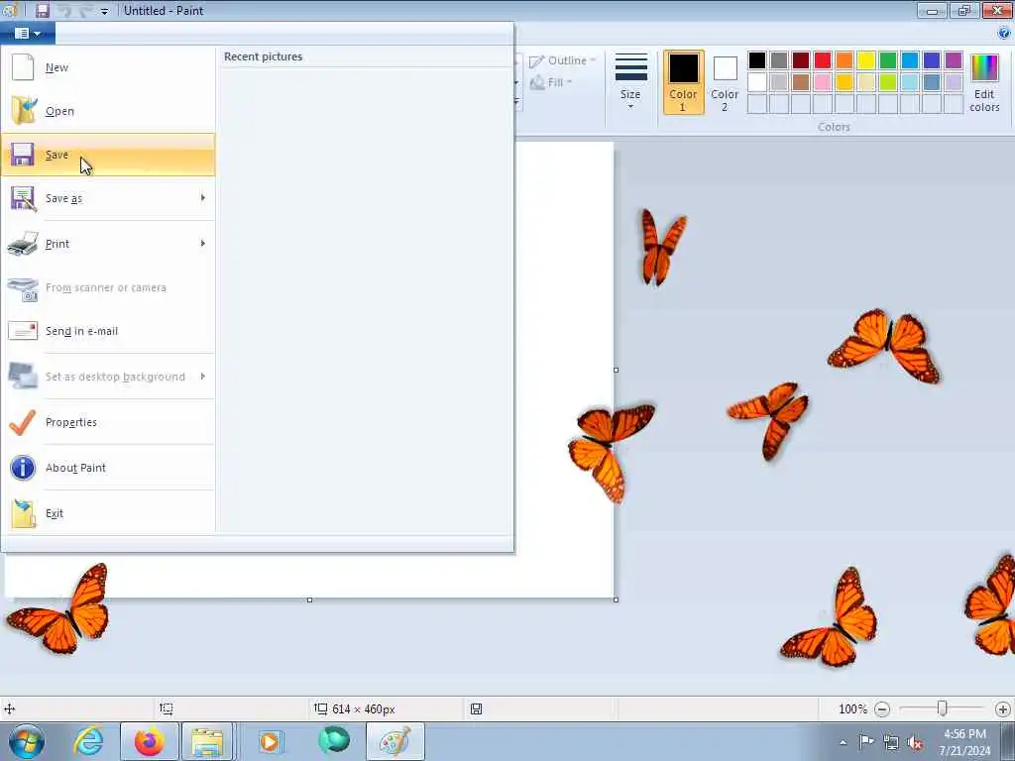This screenshot has width=1015, height=761.
Task: Choose Save as in the file menu
Action: [108, 198]
